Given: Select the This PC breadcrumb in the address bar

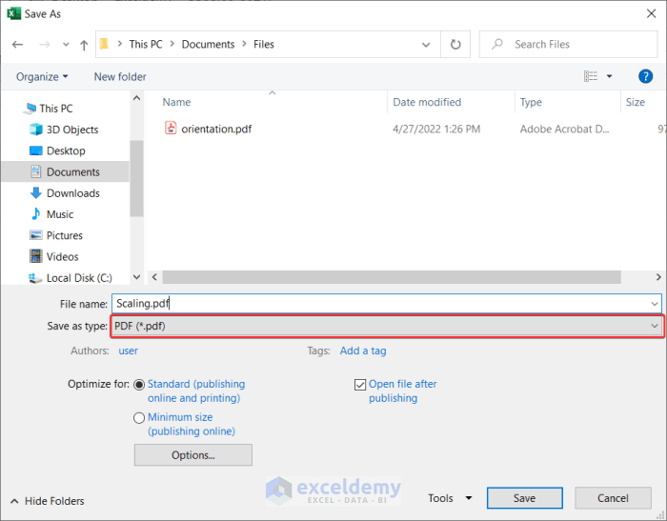Looking at the screenshot, I should click(146, 44).
